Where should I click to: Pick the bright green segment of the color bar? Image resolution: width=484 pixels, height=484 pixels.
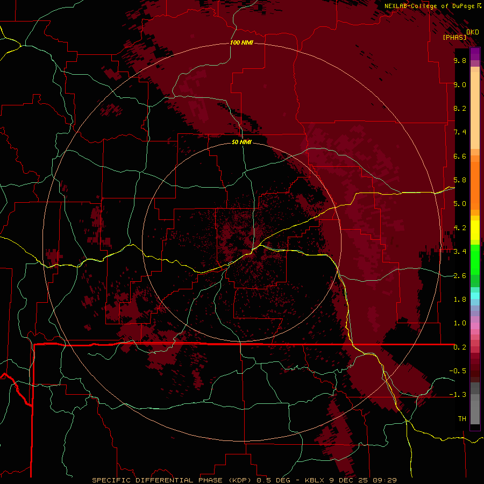pyautogui.click(x=475, y=259)
